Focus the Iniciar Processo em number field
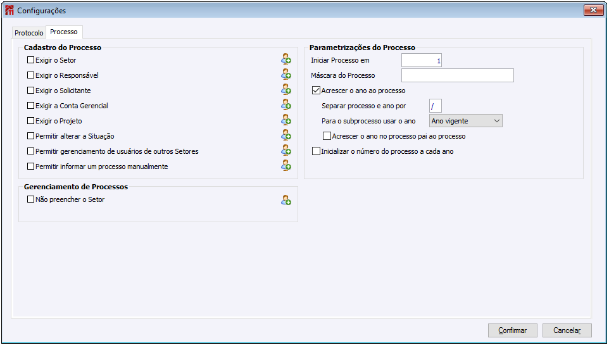Viewport: 609px width, 345px height. [422, 60]
